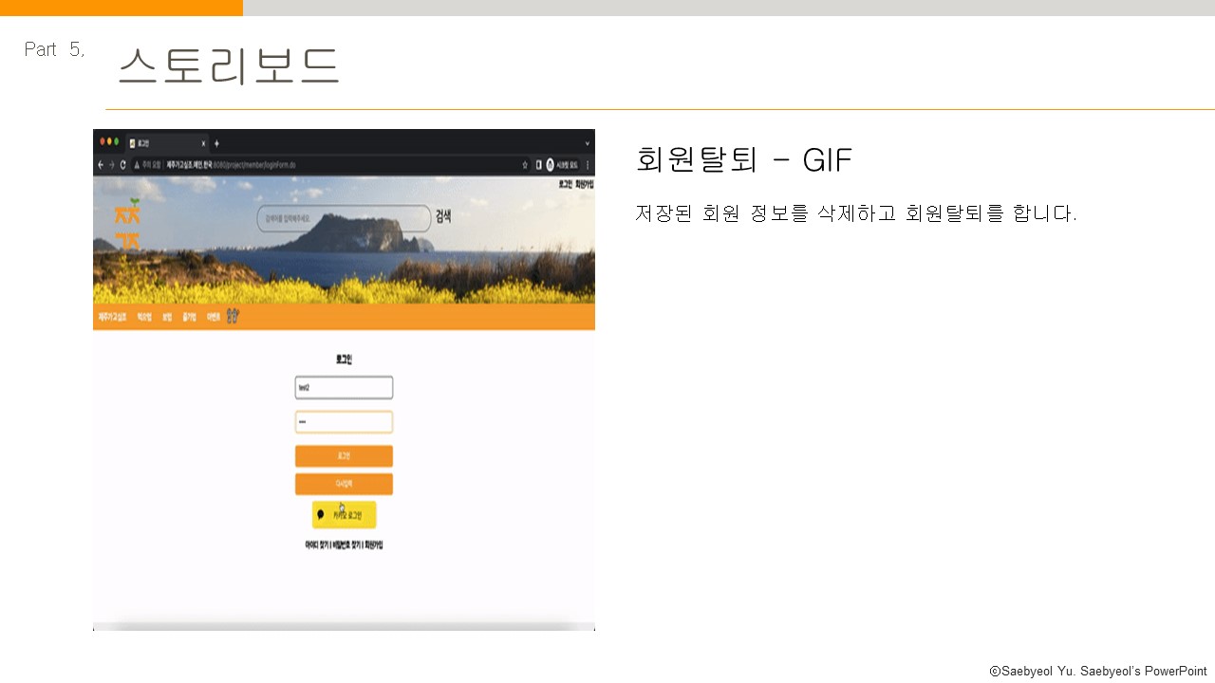Select the description text starting 저장된 회원 정보를
Image resolution: width=1215 pixels, height=683 pixels.
(856, 213)
